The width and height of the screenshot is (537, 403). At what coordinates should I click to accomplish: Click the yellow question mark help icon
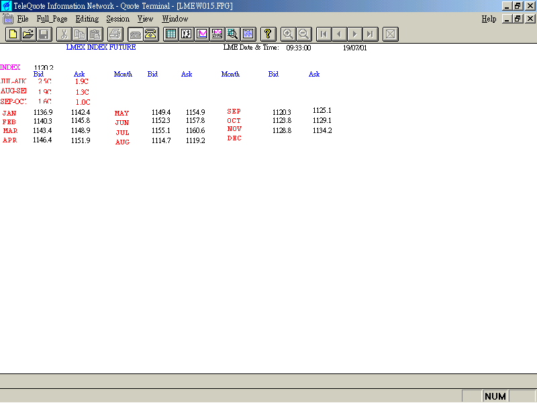[x=268, y=34]
